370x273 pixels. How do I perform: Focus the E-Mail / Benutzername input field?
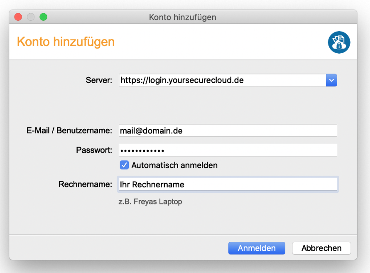click(228, 130)
